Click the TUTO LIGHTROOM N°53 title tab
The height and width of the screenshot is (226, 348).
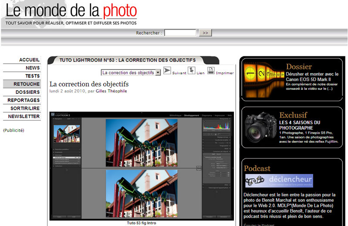point(127,60)
